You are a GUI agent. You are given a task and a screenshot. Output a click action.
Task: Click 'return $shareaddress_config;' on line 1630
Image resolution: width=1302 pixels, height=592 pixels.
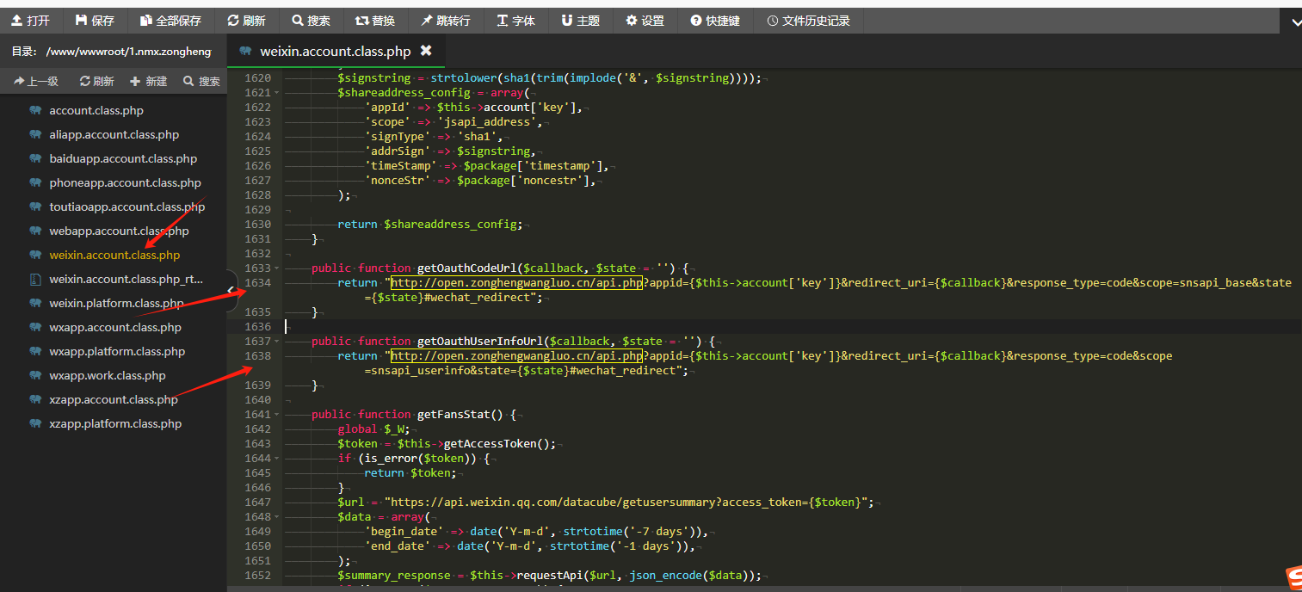pyautogui.click(x=430, y=224)
